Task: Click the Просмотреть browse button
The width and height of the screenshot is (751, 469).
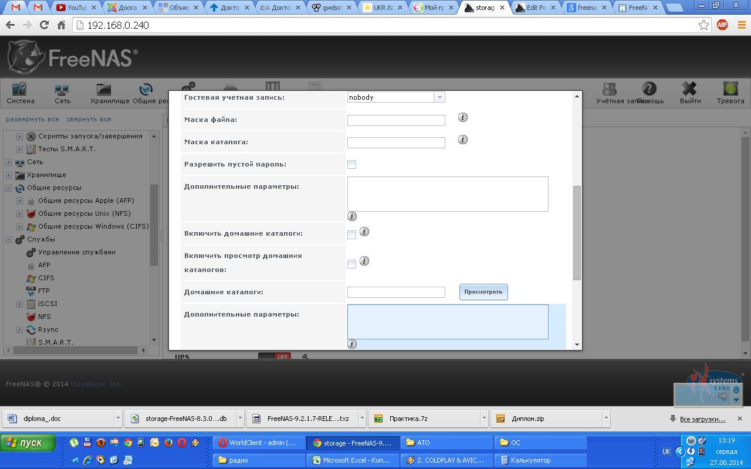Action: [x=483, y=292]
